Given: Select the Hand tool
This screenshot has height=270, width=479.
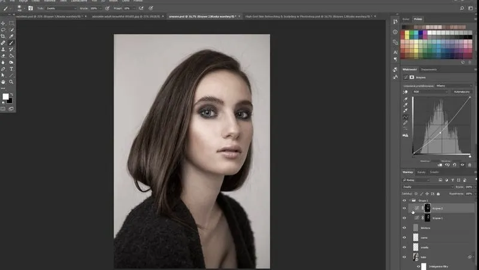Looking at the screenshot, I should [x=3, y=81].
